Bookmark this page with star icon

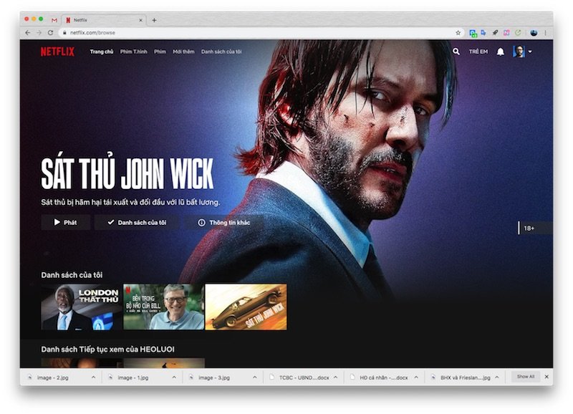[458, 32]
